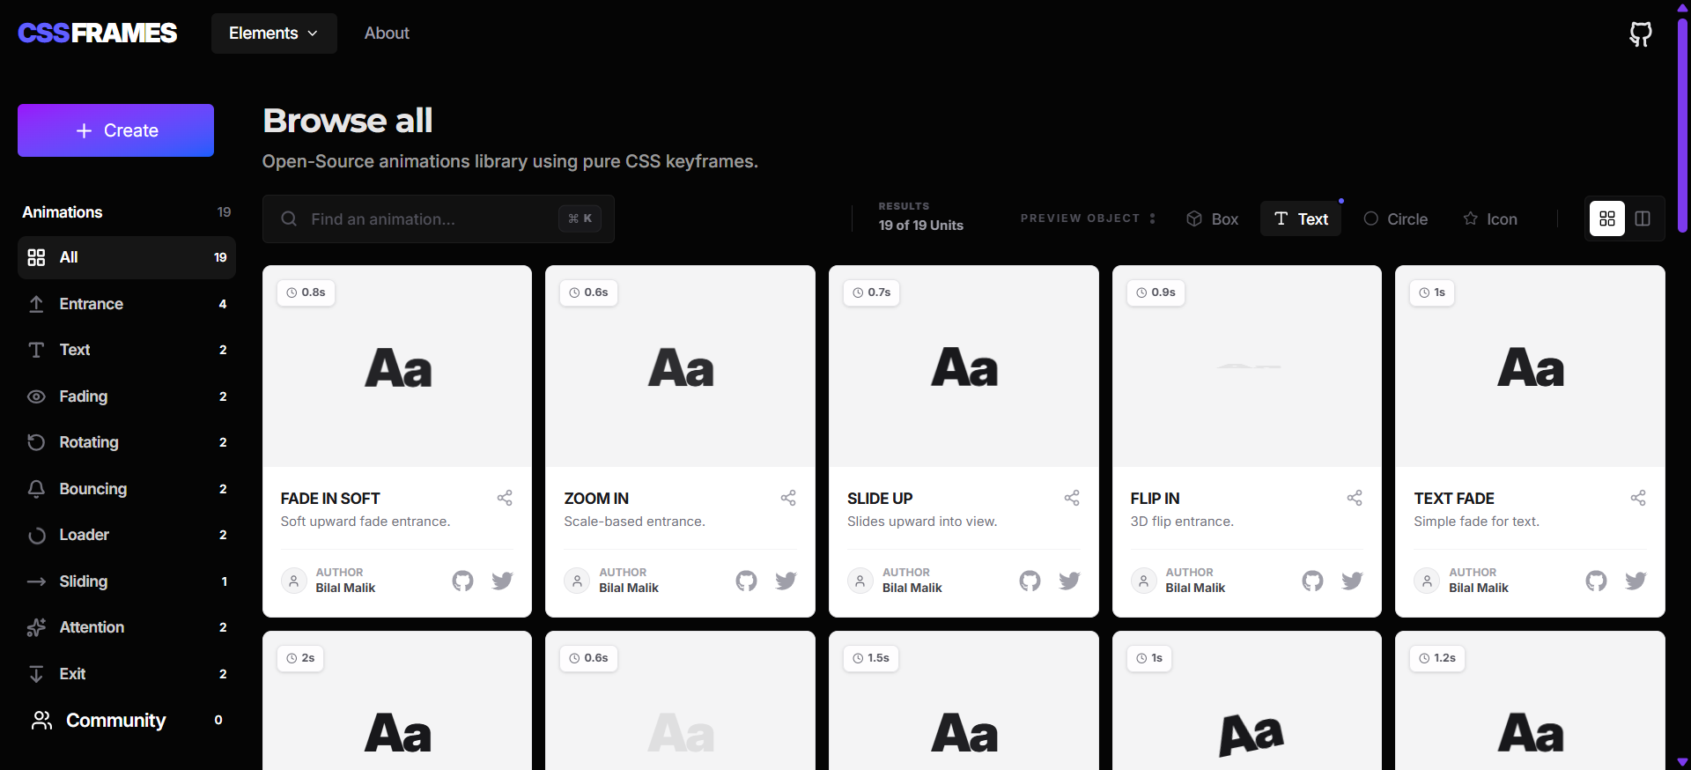Filter by Loader animations
The width and height of the screenshot is (1691, 770).
127,535
